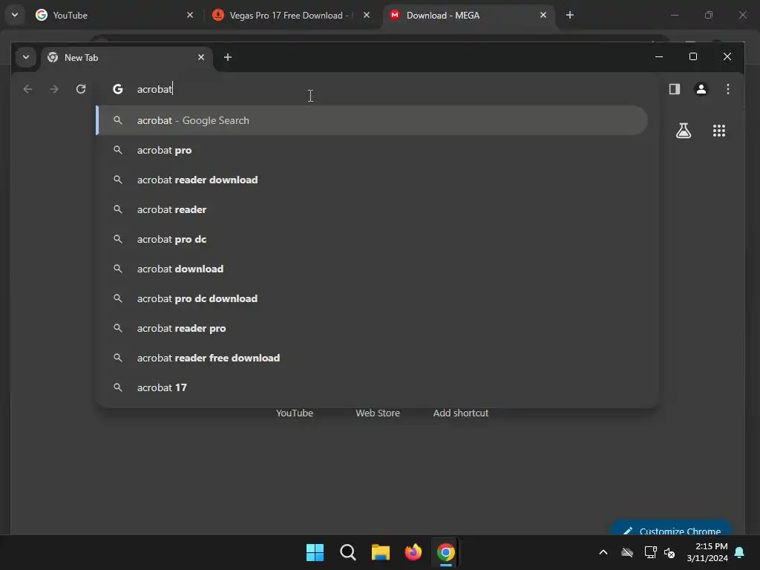Image resolution: width=760 pixels, height=570 pixels.
Task: Show hidden system tray icons
Action: pos(603,552)
